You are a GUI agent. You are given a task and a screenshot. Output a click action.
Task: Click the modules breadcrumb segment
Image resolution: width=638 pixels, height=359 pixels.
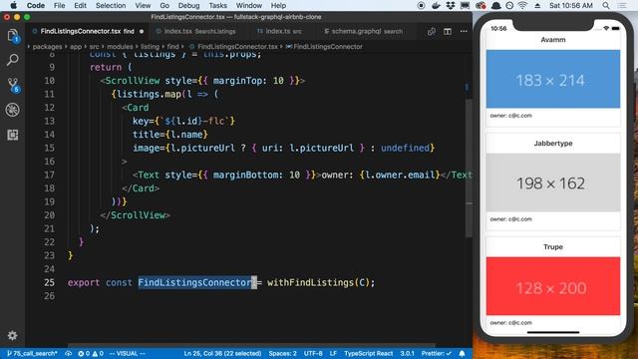120,47
